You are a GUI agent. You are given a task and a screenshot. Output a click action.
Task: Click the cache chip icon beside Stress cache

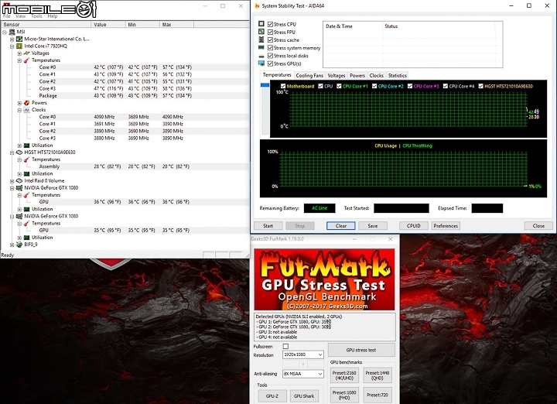coord(261,39)
